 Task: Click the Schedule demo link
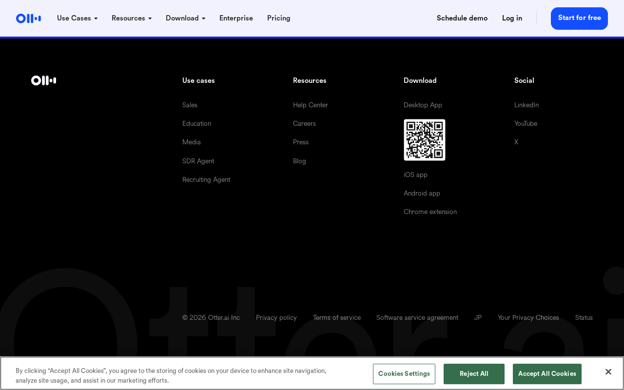[462, 19]
